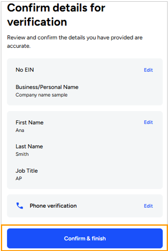
Task: Select the Company name sample value
Action: pyautogui.click(x=42, y=95)
